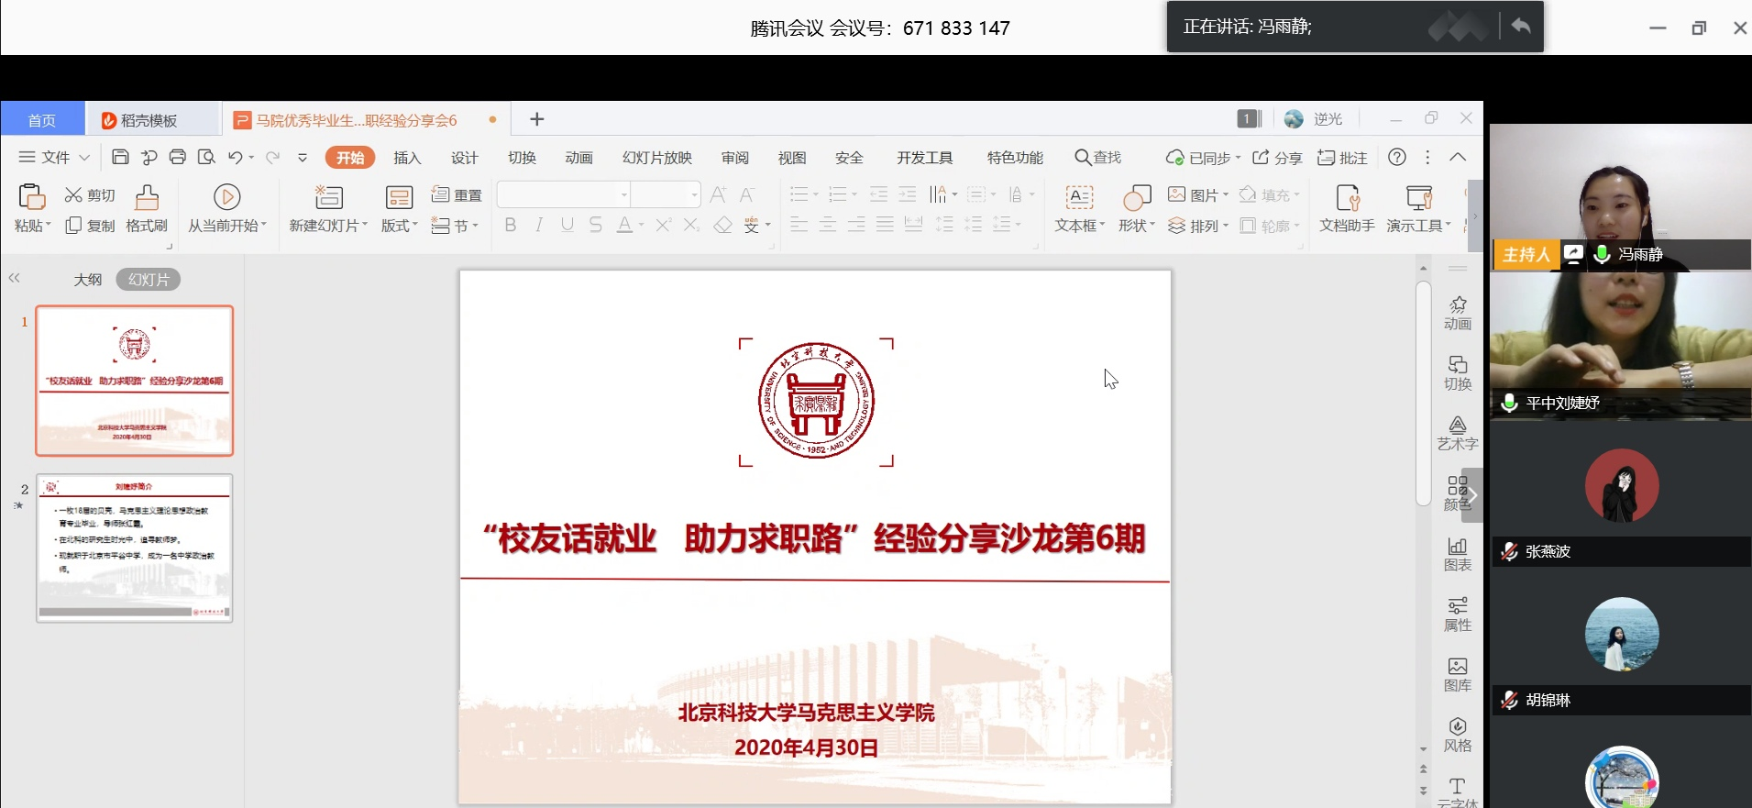Click the Cut (剪切) tool
This screenshot has height=808, width=1752.
pyautogui.click(x=90, y=195)
